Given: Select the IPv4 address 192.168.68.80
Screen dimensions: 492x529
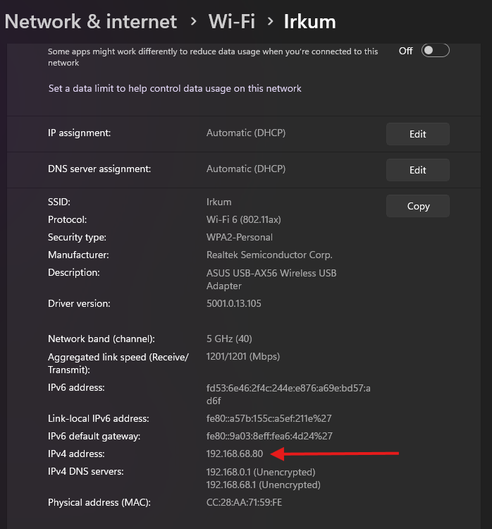Looking at the screenshot, I should pyautogui.click(x=235, y=454).
